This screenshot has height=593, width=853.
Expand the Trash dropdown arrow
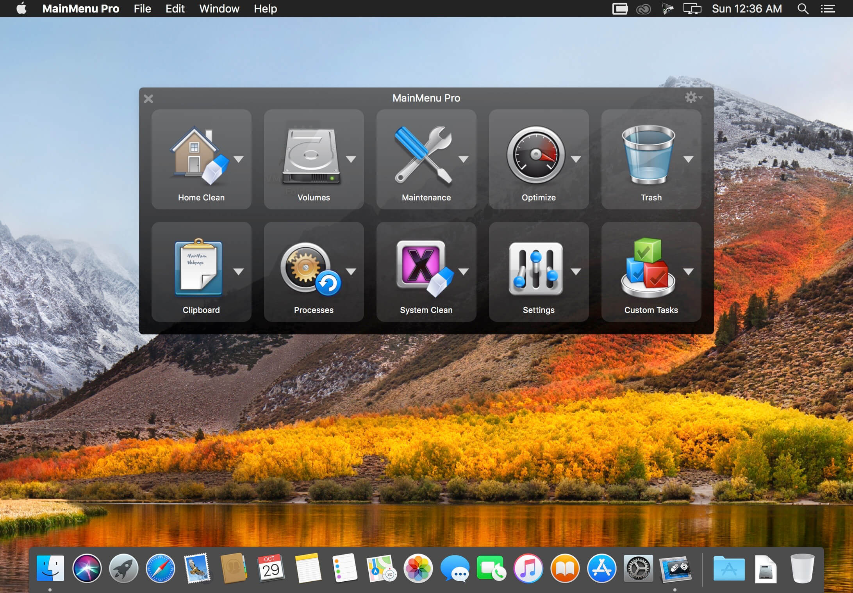click(689, 159)
